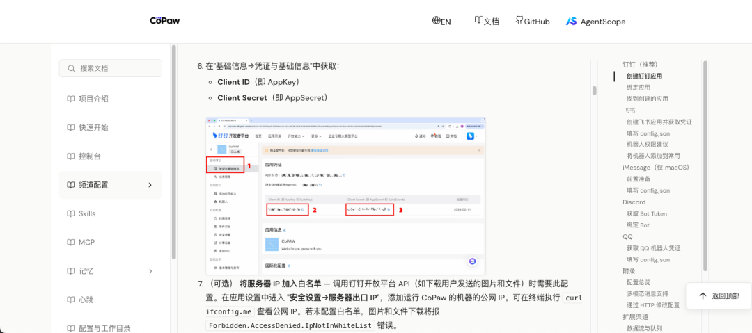The image size is (752, 333).
Task: Jump to 飞书 heading in contents
Action: pos(629,111)
